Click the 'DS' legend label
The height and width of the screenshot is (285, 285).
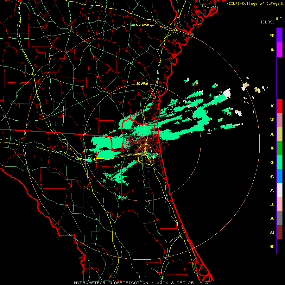(272, 190)
